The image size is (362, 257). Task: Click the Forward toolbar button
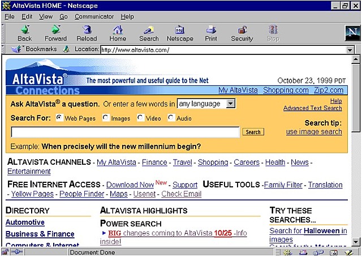point(55,33)
